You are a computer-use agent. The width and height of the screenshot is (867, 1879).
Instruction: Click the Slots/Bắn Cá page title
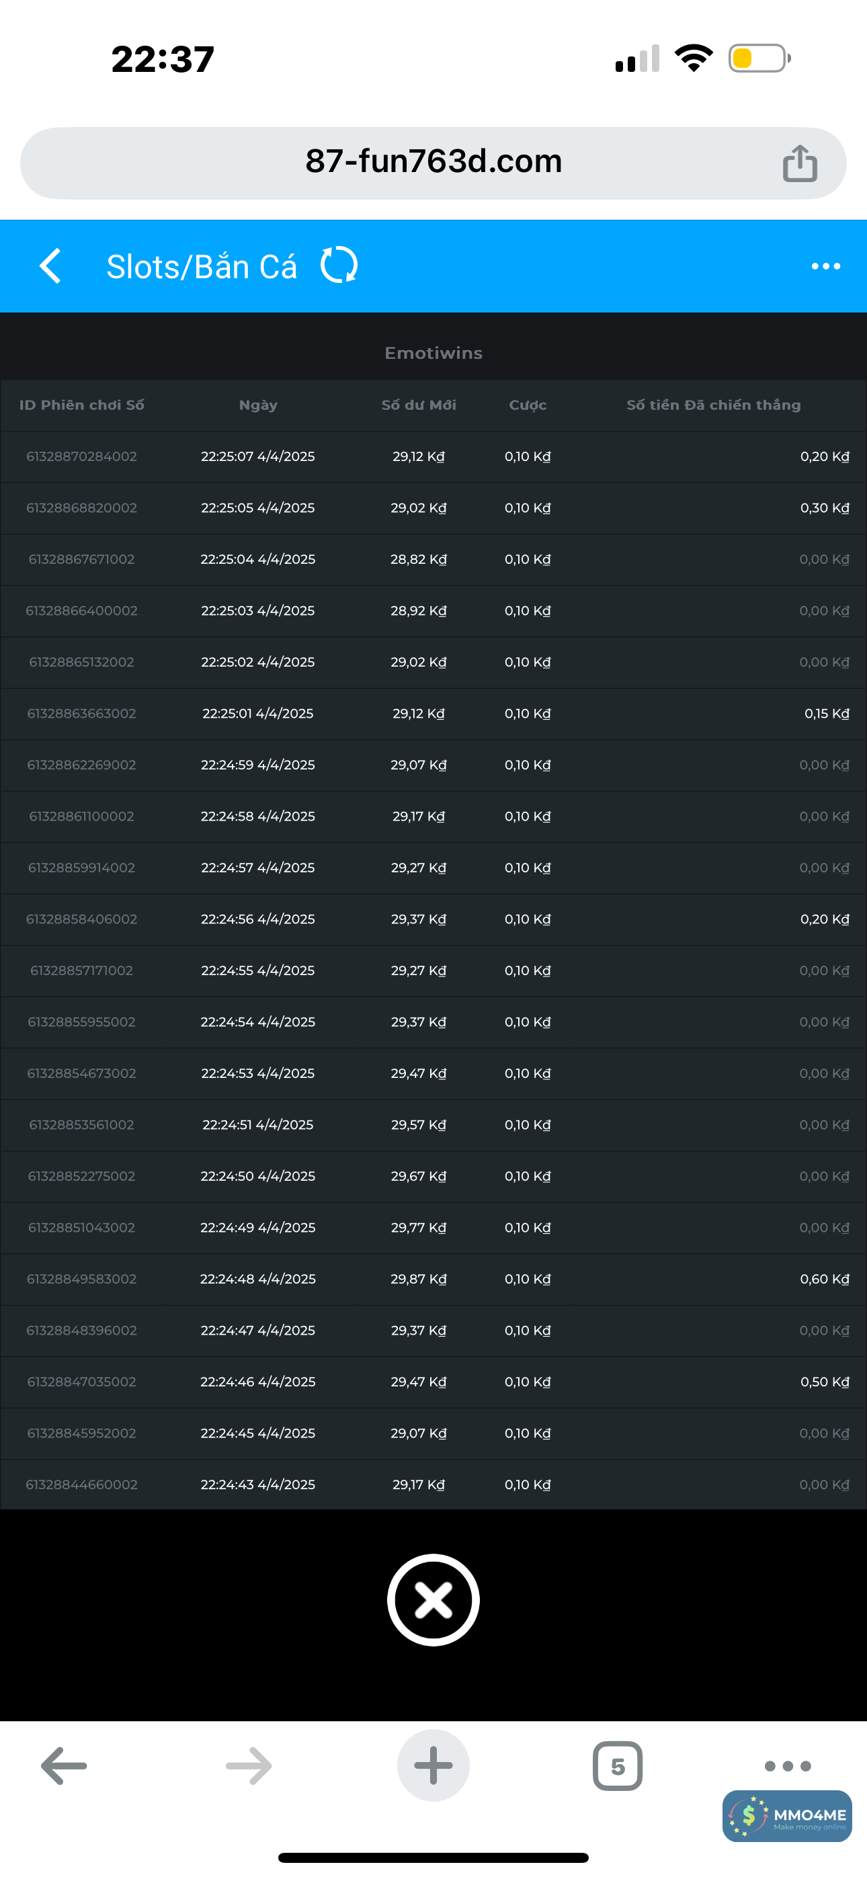202,267
